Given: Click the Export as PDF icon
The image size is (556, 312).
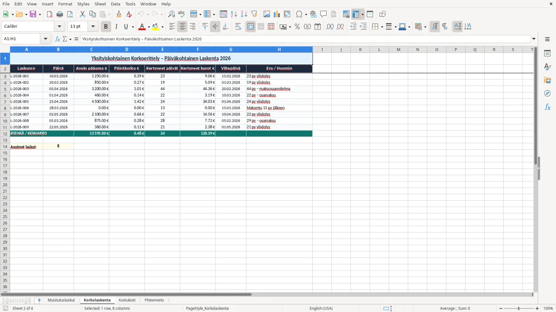Looking at the screenshot, I should click(x=50, y=14).
